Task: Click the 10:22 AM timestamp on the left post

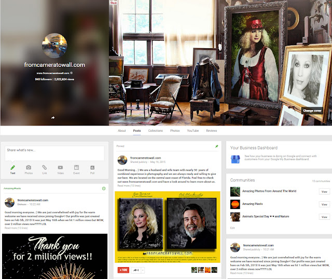Action: click(35, 204)
